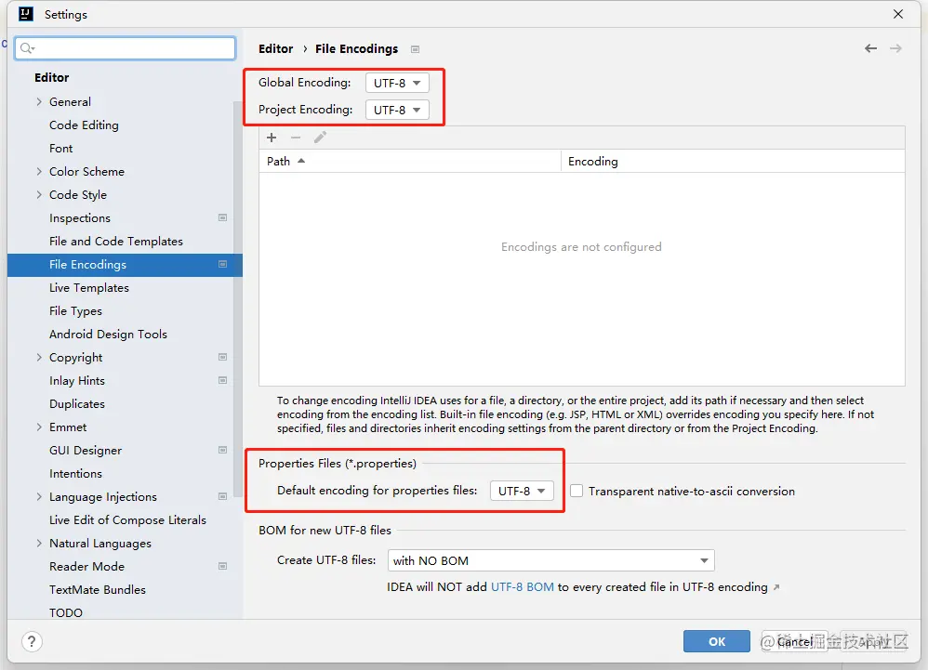Select Font settings page
The height and width of the screenshot is (670, 928).
[x=61, y=149]
